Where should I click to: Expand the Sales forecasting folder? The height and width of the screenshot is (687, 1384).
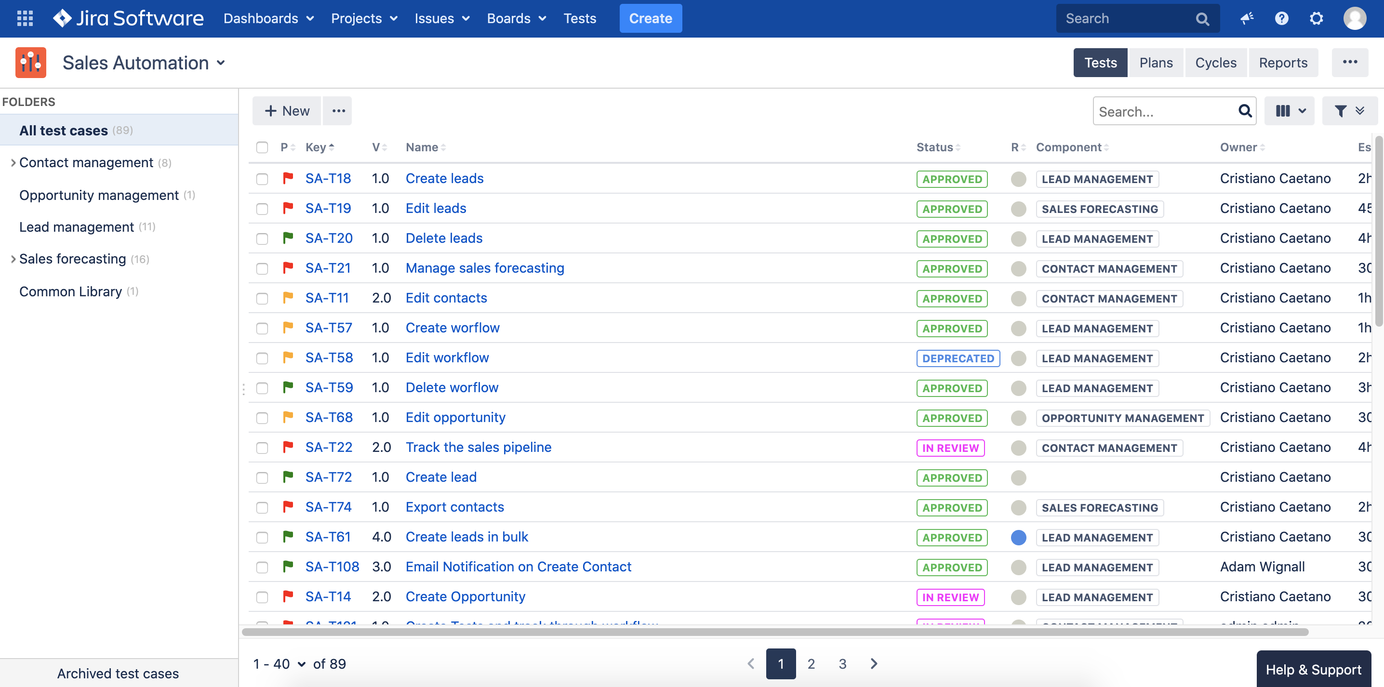(x=13, y=259)
